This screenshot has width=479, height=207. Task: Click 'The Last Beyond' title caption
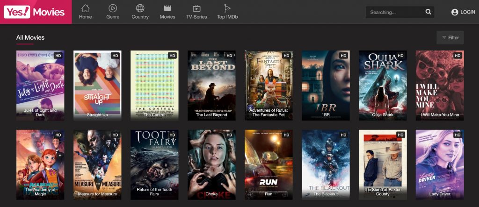click(x=211, y=115)
